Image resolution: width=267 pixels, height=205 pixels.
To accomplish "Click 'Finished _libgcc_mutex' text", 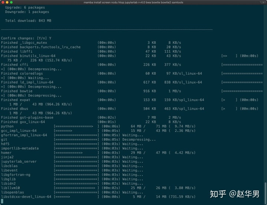I will pos(24,43).
